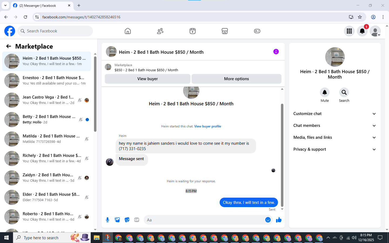Open the Ernestoo conversation
The height and width of the screenshot is (243, 389).
click(x=46, y=81)
